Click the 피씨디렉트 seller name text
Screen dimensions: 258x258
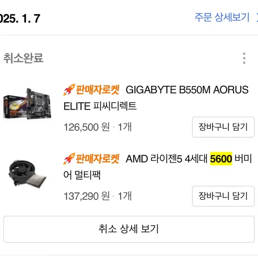coord(114,106)
